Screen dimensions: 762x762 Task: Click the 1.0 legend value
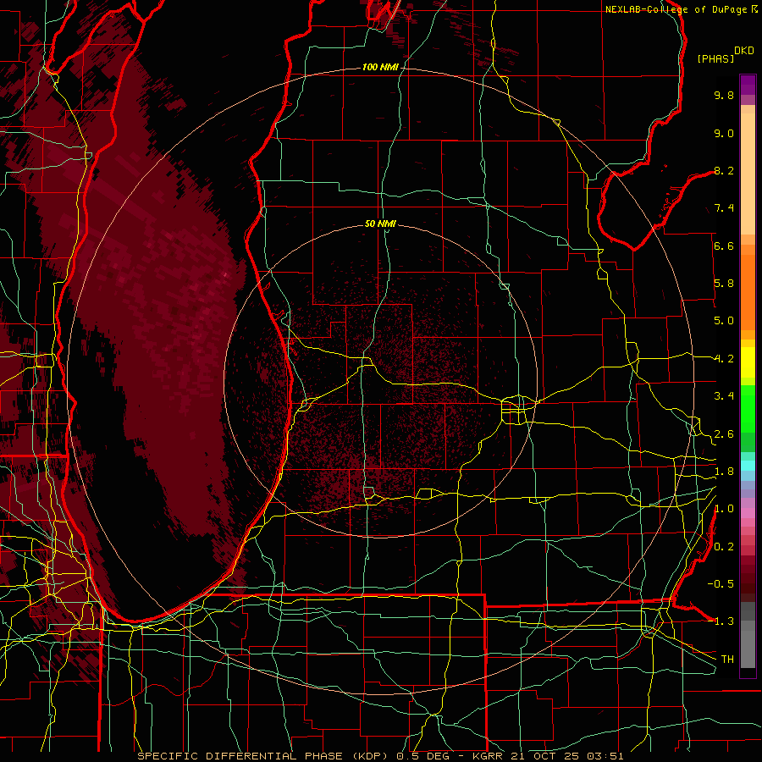coord(724,509)
